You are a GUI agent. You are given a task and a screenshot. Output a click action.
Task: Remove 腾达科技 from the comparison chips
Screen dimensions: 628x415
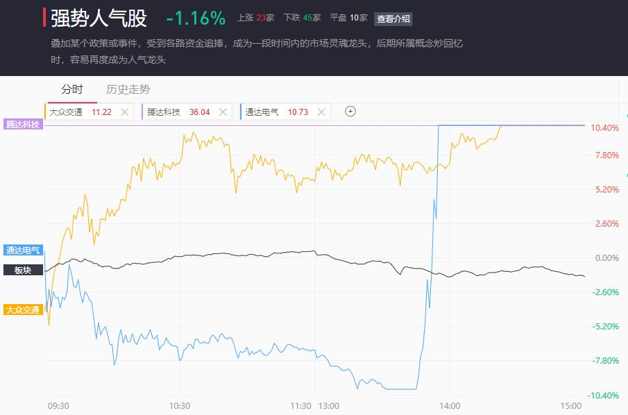click(x=222, y=112)
